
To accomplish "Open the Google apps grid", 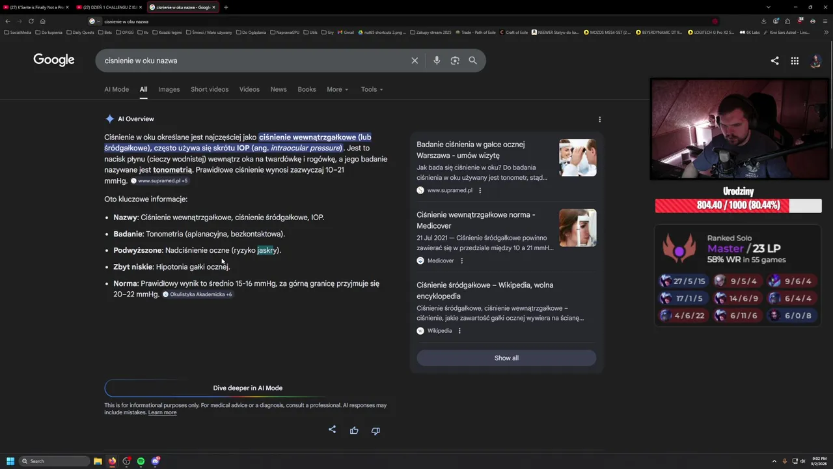I will [795, 61].
